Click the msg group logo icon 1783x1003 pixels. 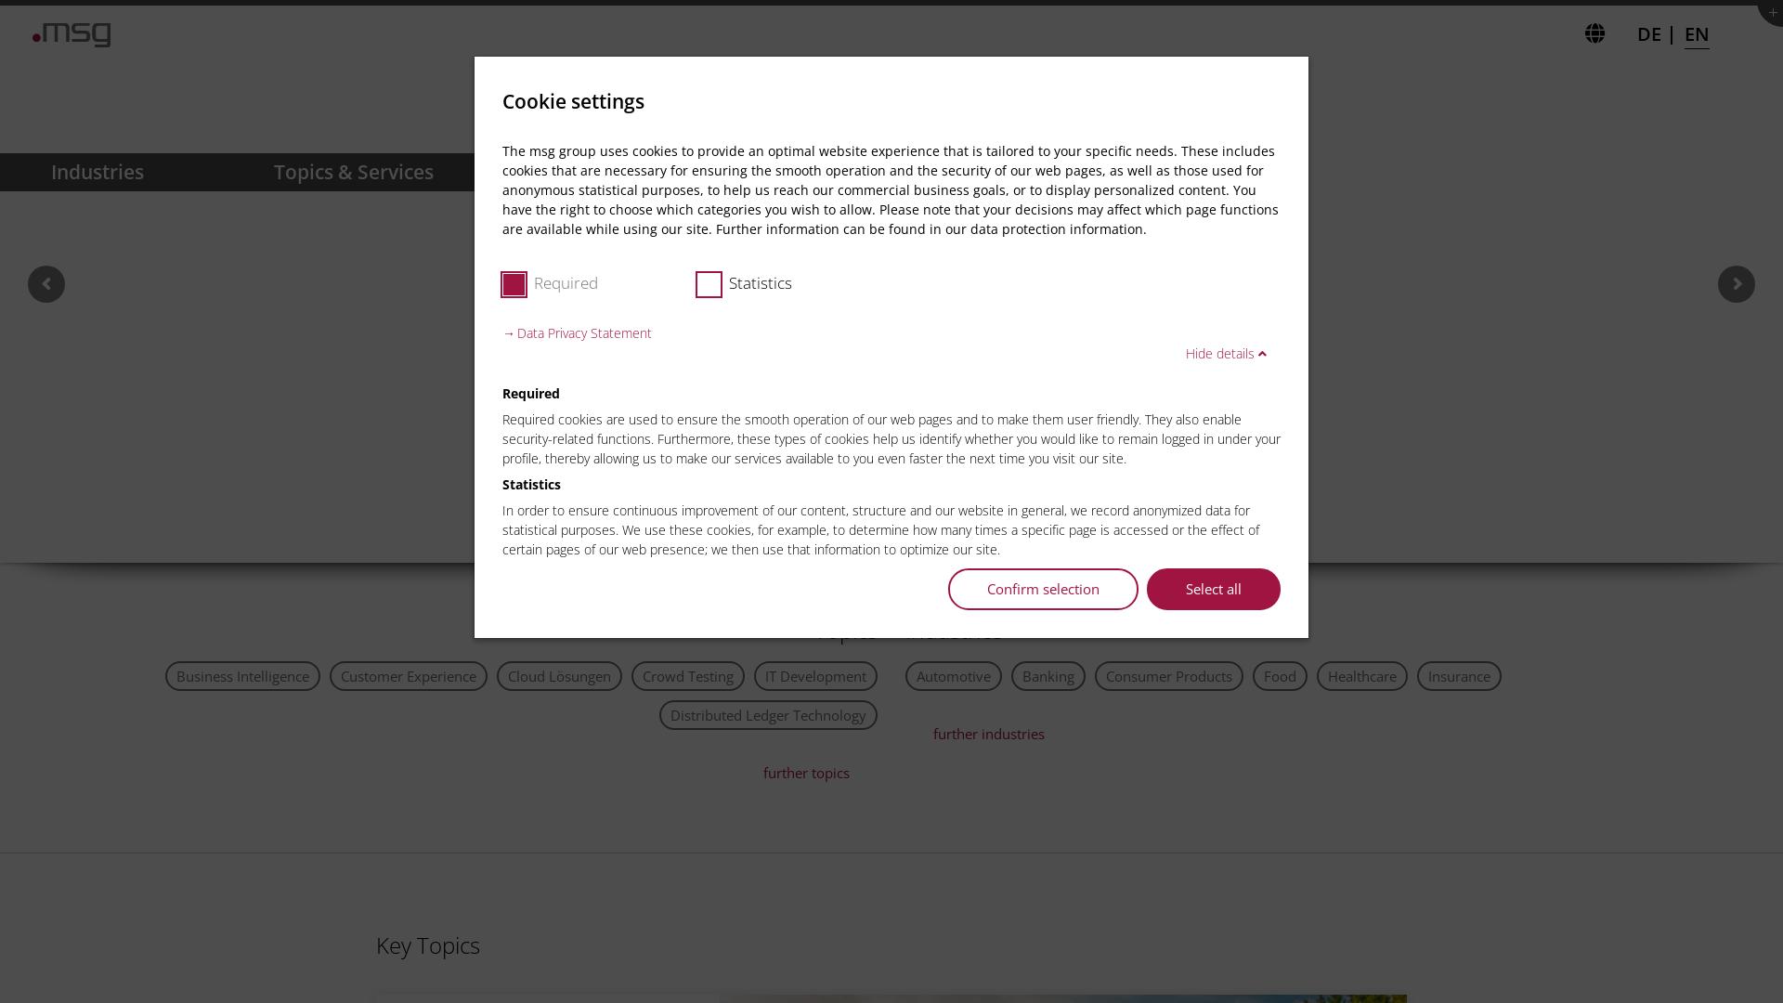71,33
